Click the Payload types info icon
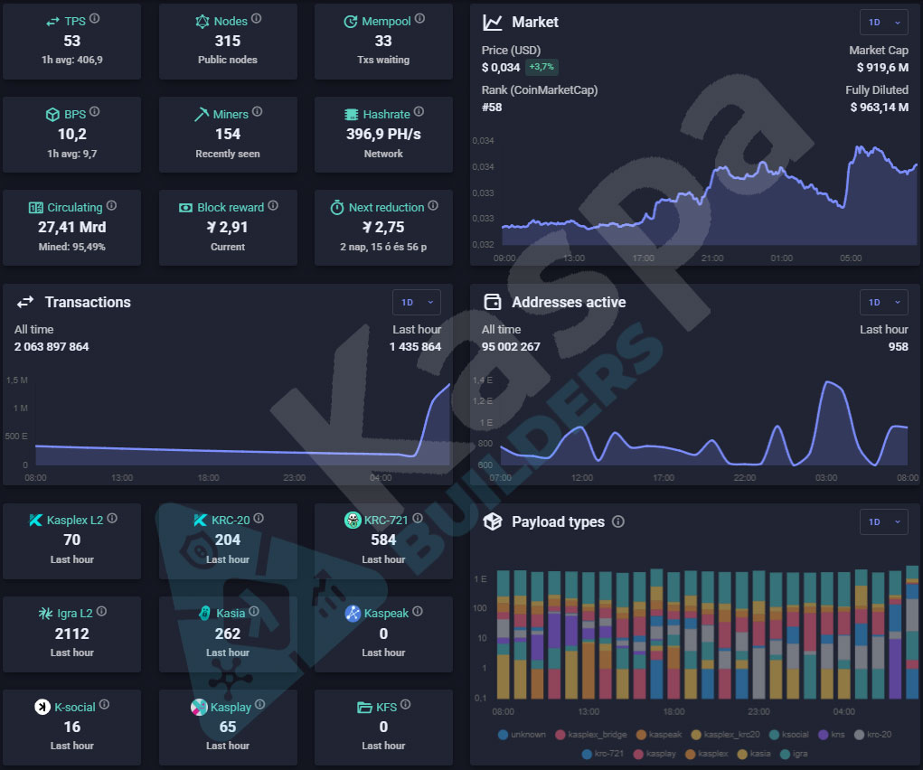 tap(618, 521)
